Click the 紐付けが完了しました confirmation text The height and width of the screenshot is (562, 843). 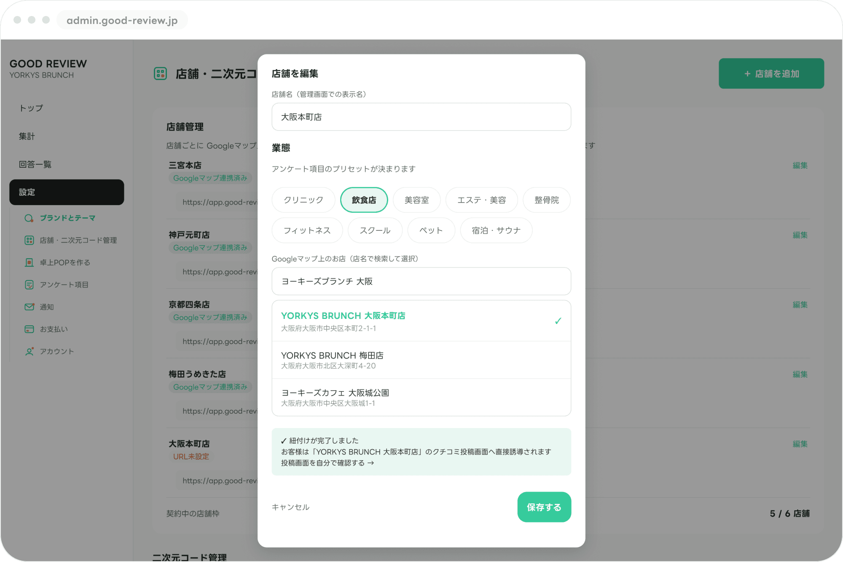pos(320,441)
